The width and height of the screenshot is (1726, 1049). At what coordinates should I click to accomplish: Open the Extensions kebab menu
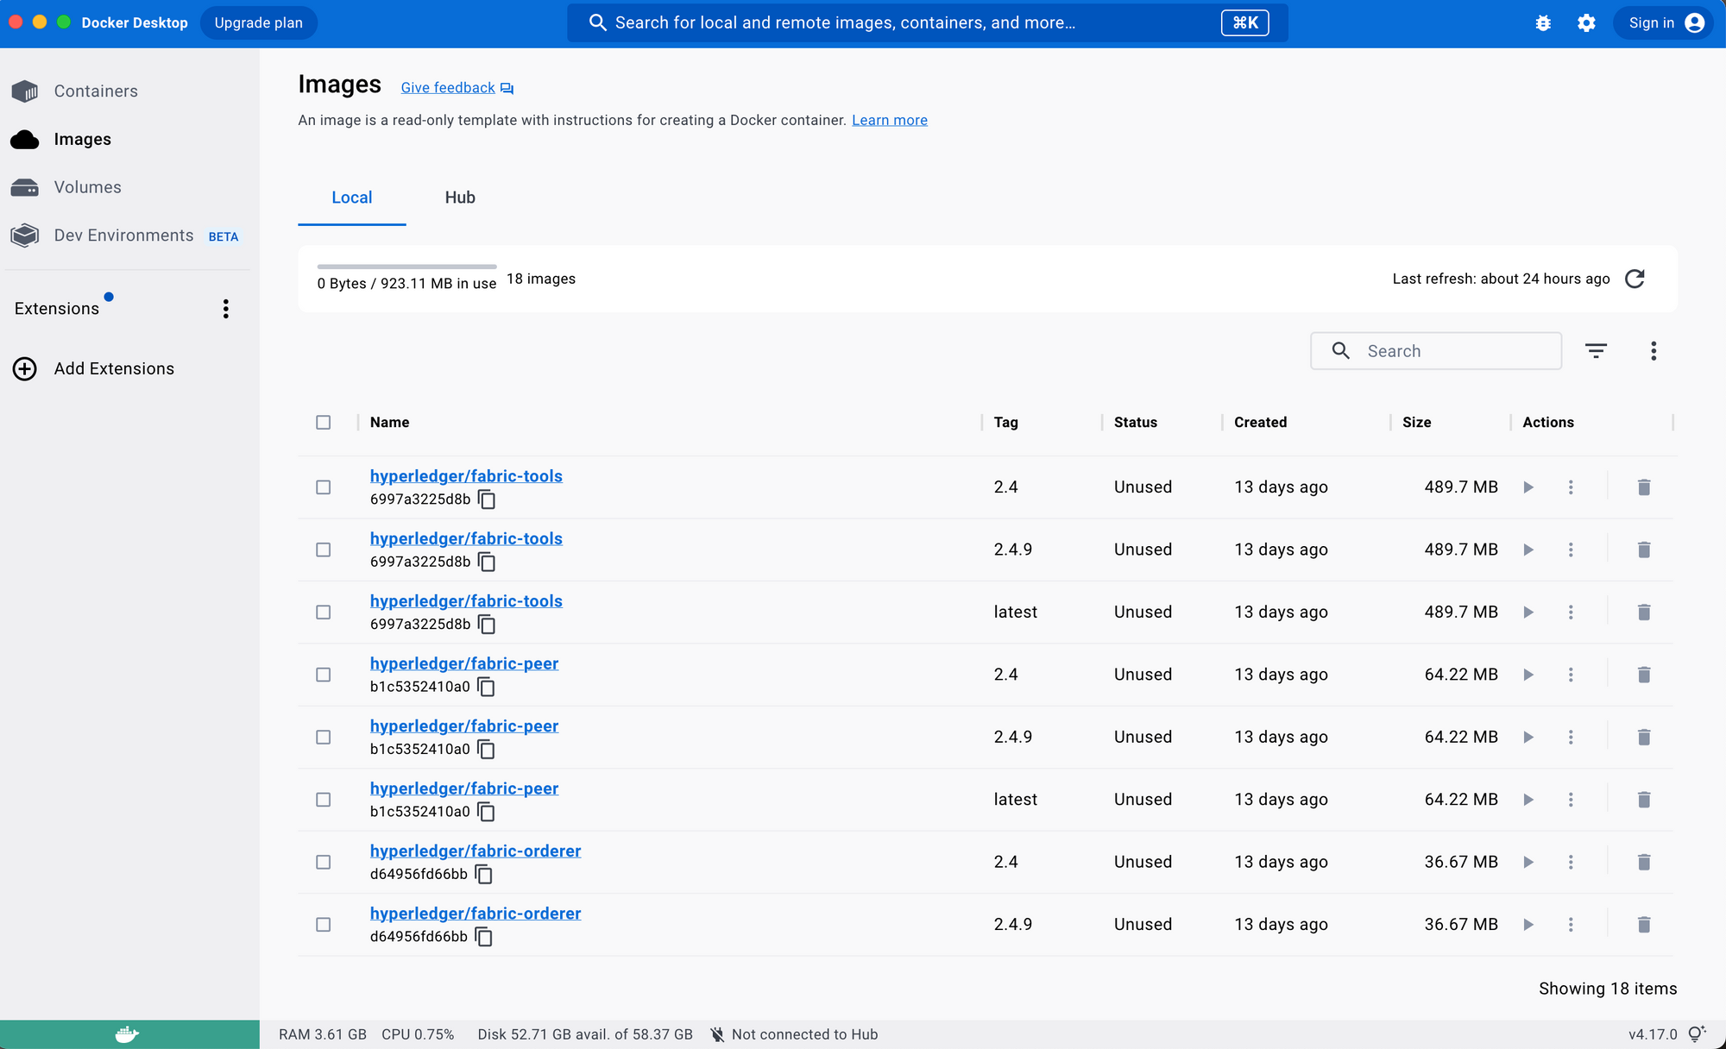click(226, 309)
